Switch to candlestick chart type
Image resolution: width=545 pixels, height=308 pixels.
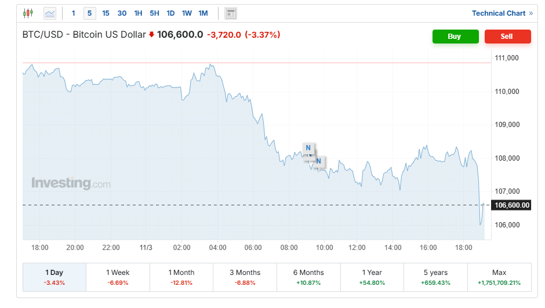pyautogui.click(x=28, y=13)
